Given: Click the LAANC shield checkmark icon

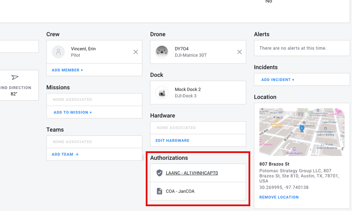Looking at the screenshot, I should coord(159,173).
